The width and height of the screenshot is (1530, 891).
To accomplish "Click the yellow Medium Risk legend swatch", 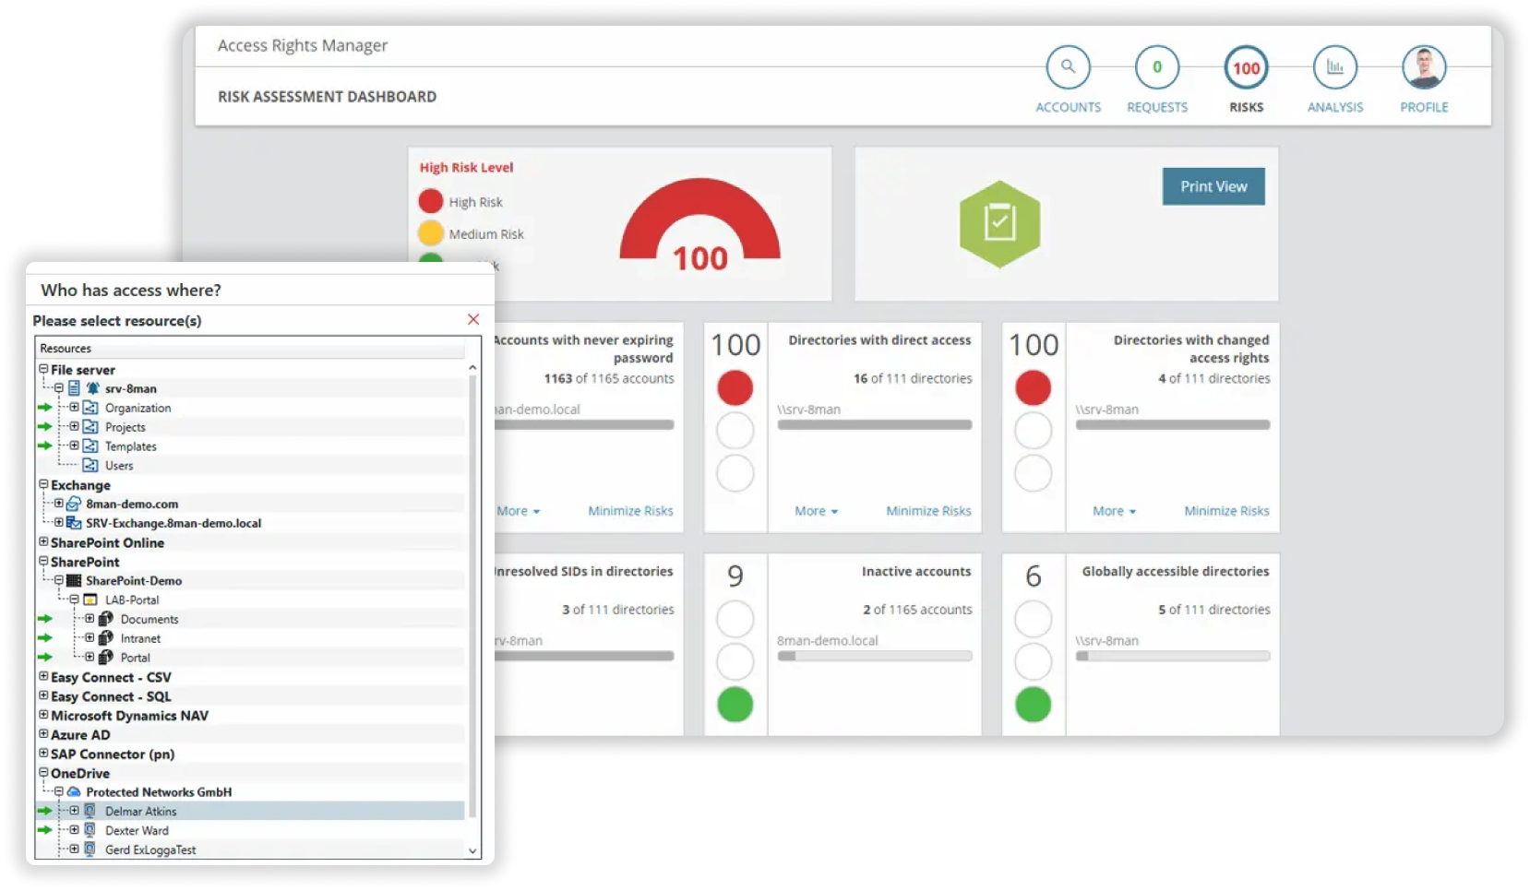I will point(431,233).
